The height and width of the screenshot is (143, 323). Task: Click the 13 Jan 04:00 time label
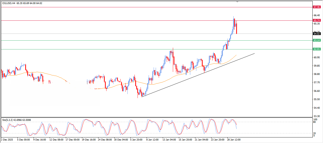point(169,139)
